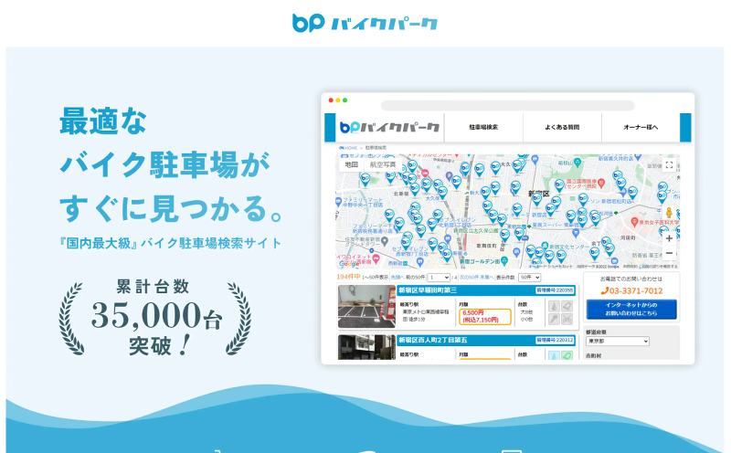Open the 新宿区百人町2丁目第五 listing title
This screenshot has height=453, width=731.
coord(432,341)
